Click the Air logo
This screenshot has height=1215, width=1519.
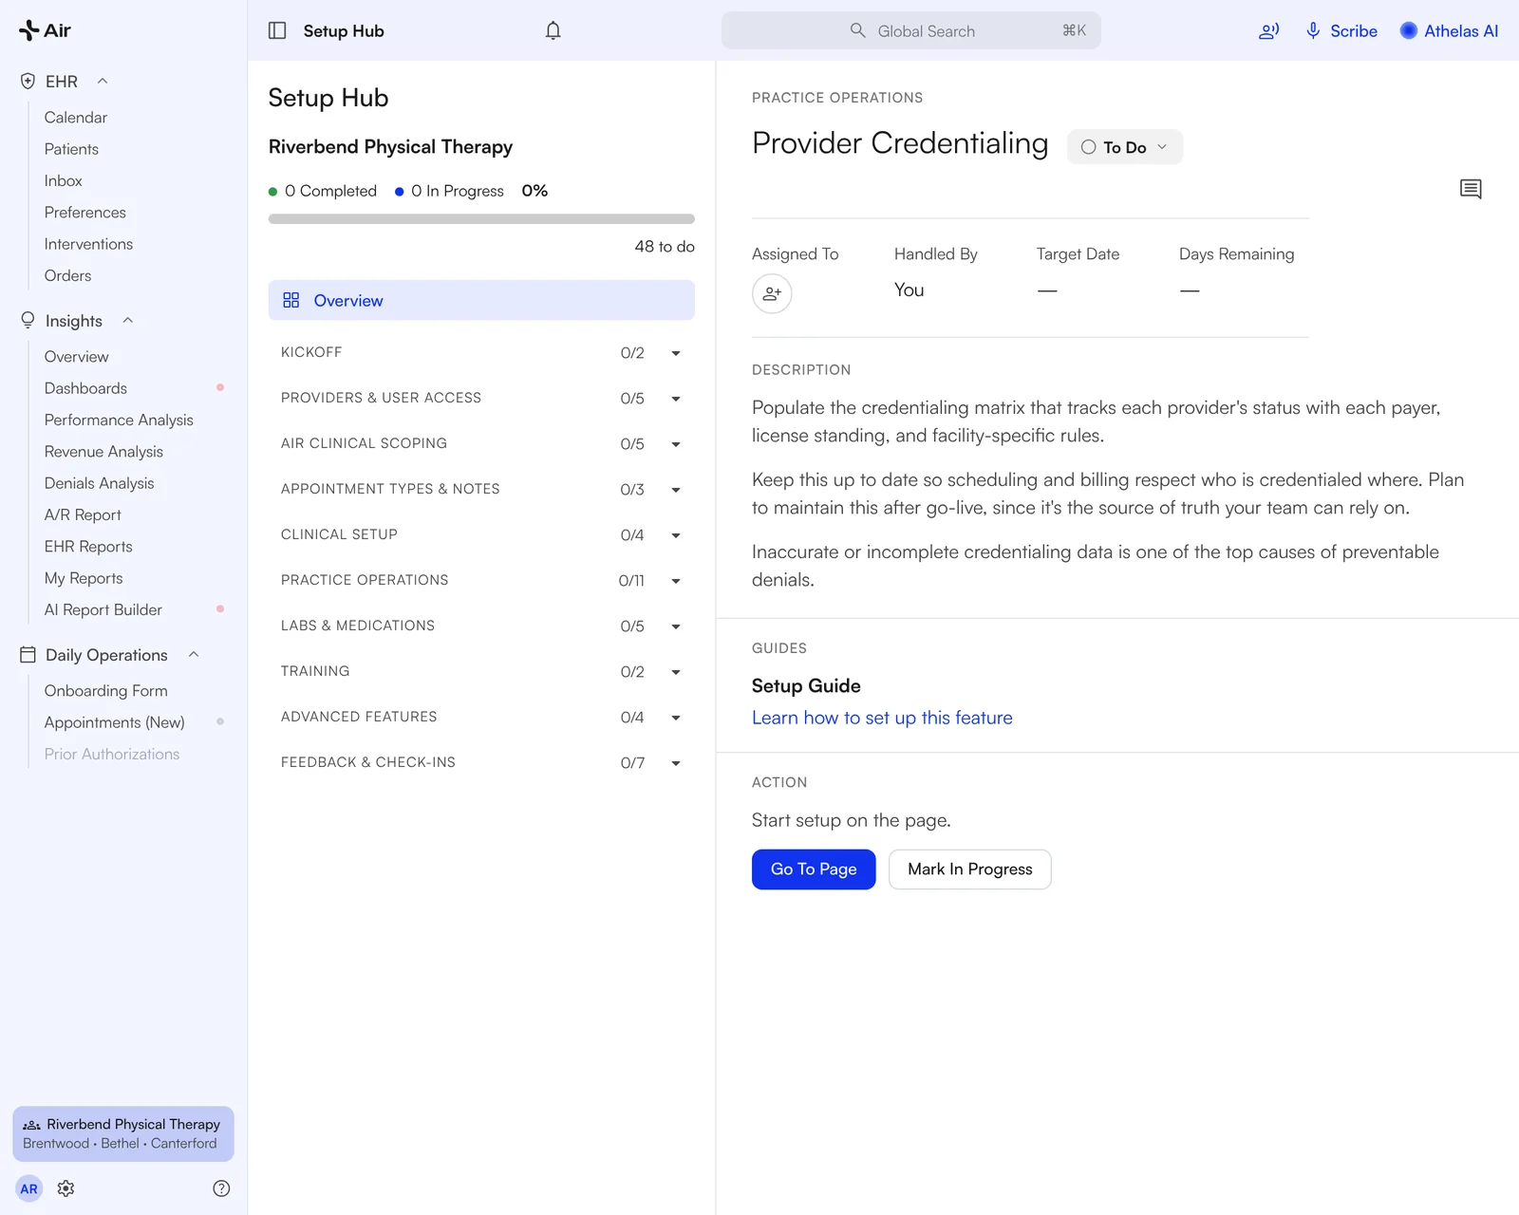45,30
